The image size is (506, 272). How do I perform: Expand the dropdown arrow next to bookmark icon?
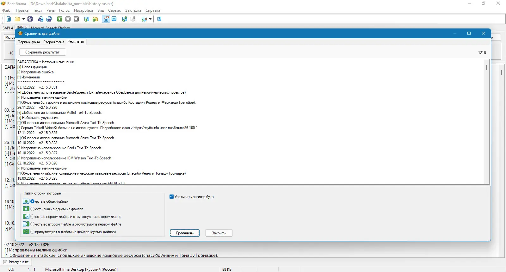pyautogui.click(x=150, y=19)
